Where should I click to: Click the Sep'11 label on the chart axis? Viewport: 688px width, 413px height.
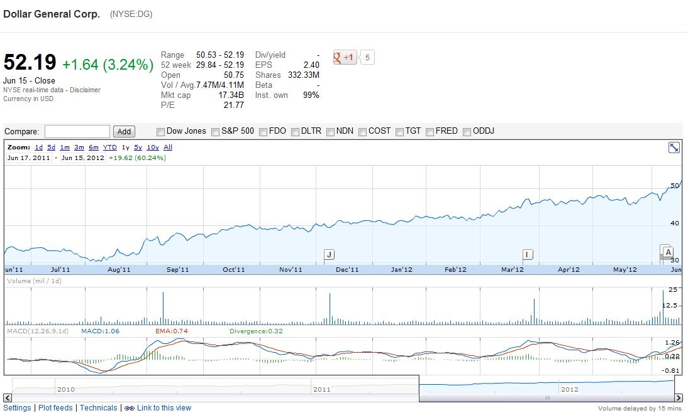coord(178,269)
